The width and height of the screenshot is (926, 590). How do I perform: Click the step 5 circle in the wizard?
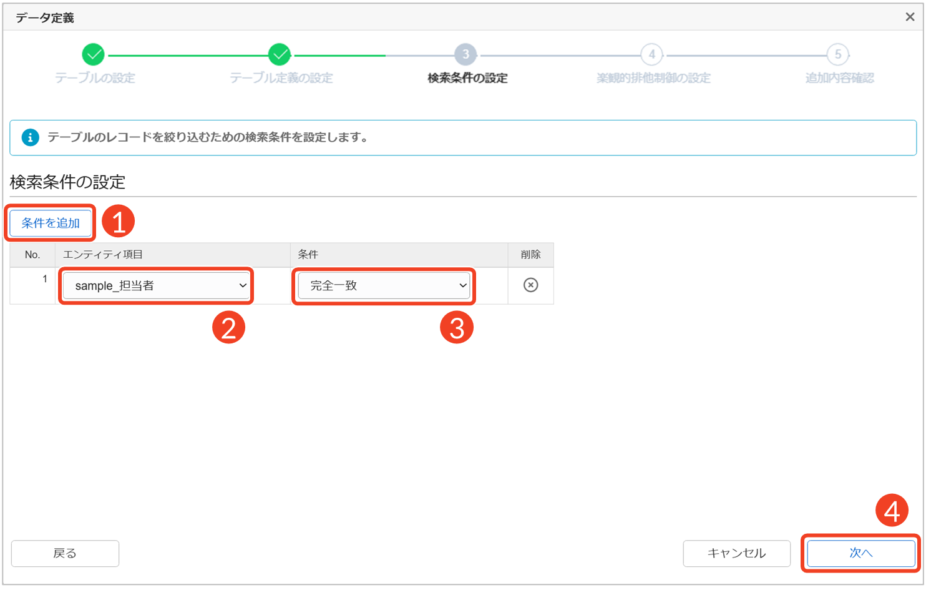click(x=838, y=55)
